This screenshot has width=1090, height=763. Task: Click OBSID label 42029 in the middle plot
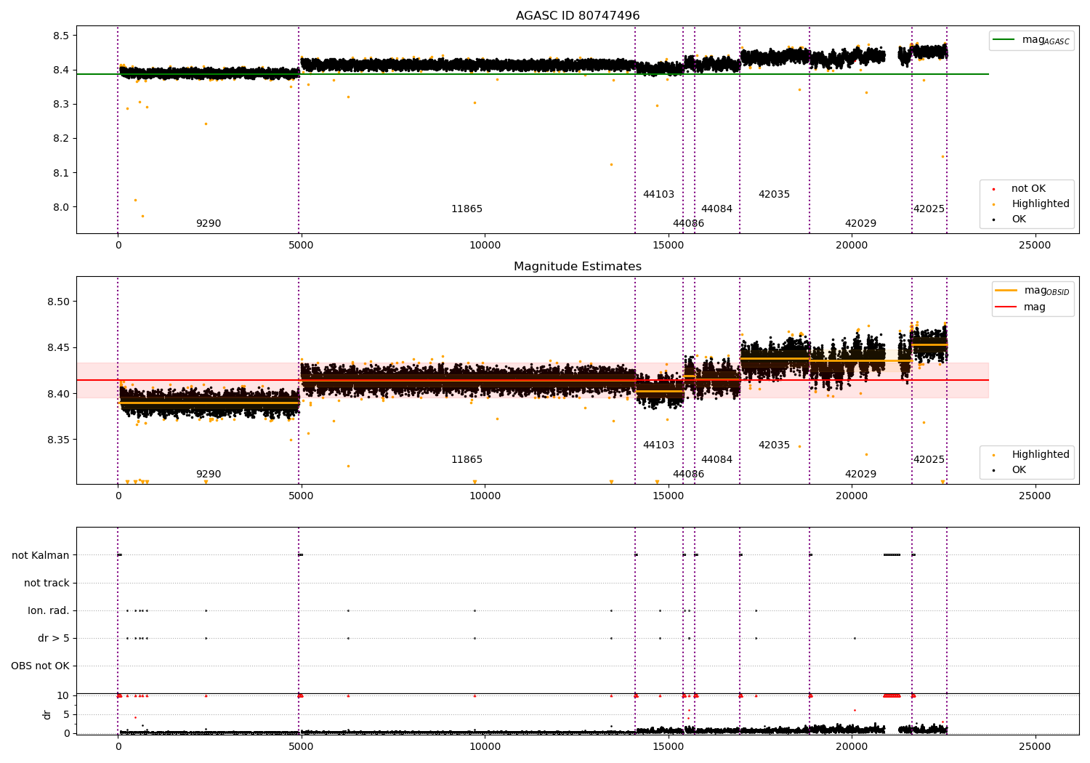[860, 475]
